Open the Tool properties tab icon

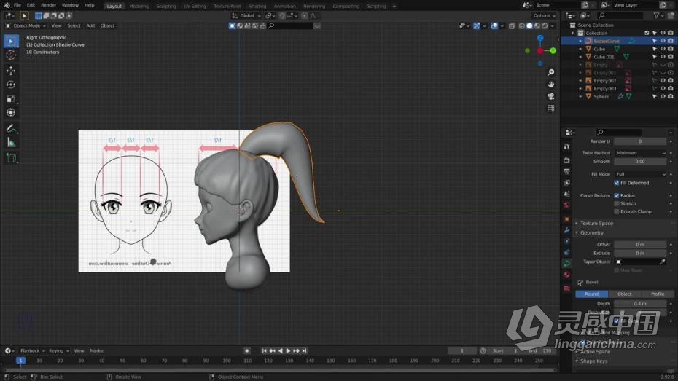[567, 146]
